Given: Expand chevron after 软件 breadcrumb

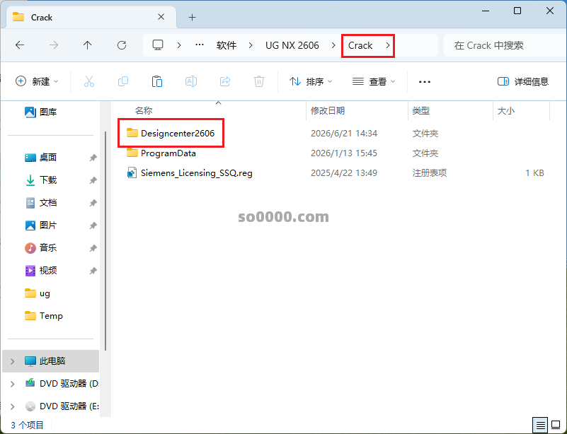Looking at the screenshot, I should point(251,45).
